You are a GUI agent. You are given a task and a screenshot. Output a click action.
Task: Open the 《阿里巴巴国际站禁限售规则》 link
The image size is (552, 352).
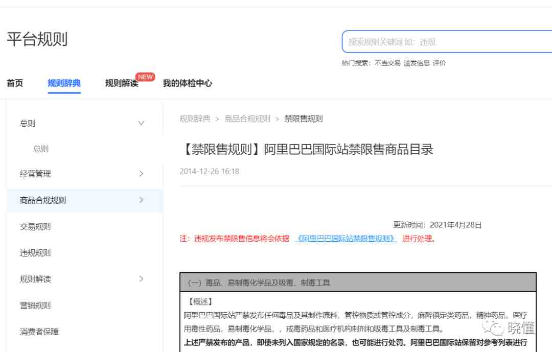coord(346,239)
